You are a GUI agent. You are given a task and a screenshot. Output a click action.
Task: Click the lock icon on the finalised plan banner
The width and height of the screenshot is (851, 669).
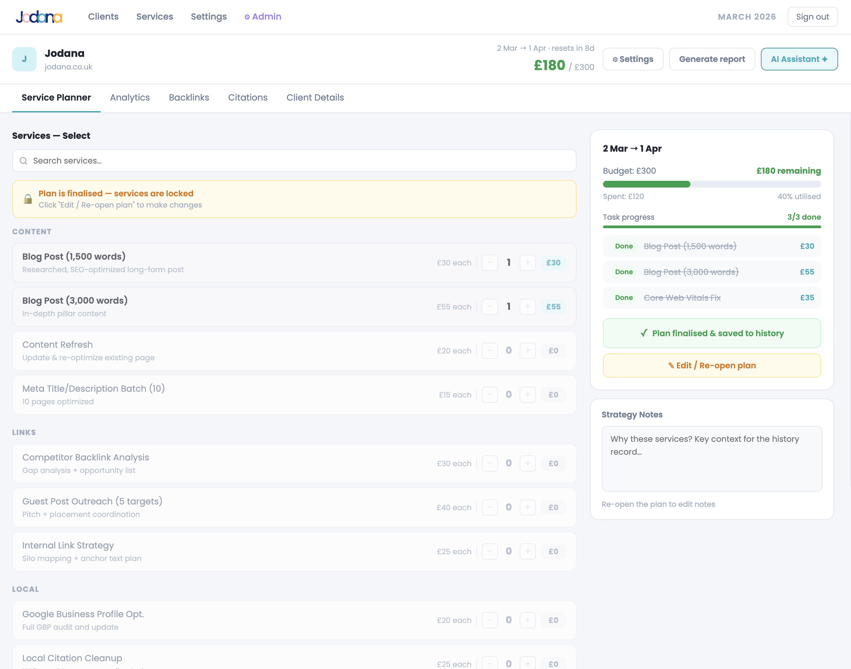pyautogui.click(x=27, y=199)
